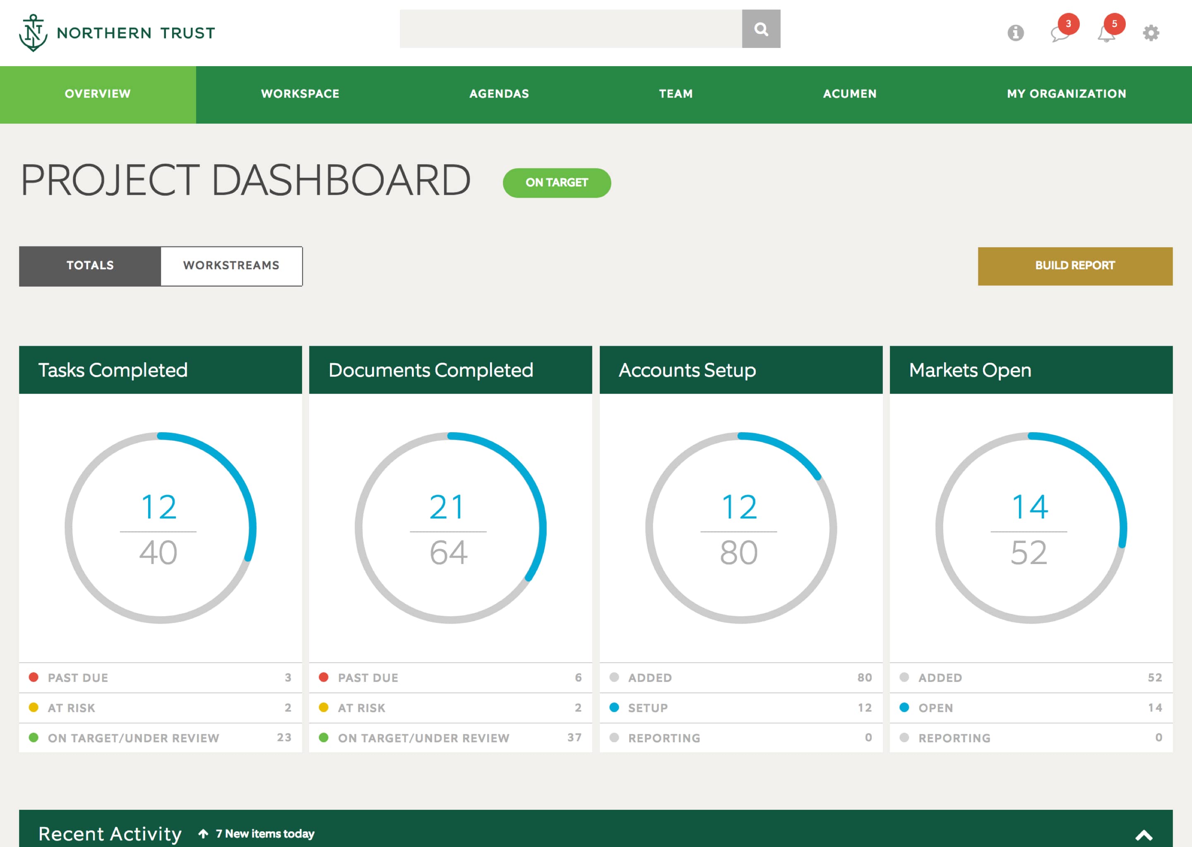Open the My Organization tab
The height and width of the screenshot is (847, 1192).
click(x=1066, y=94)
